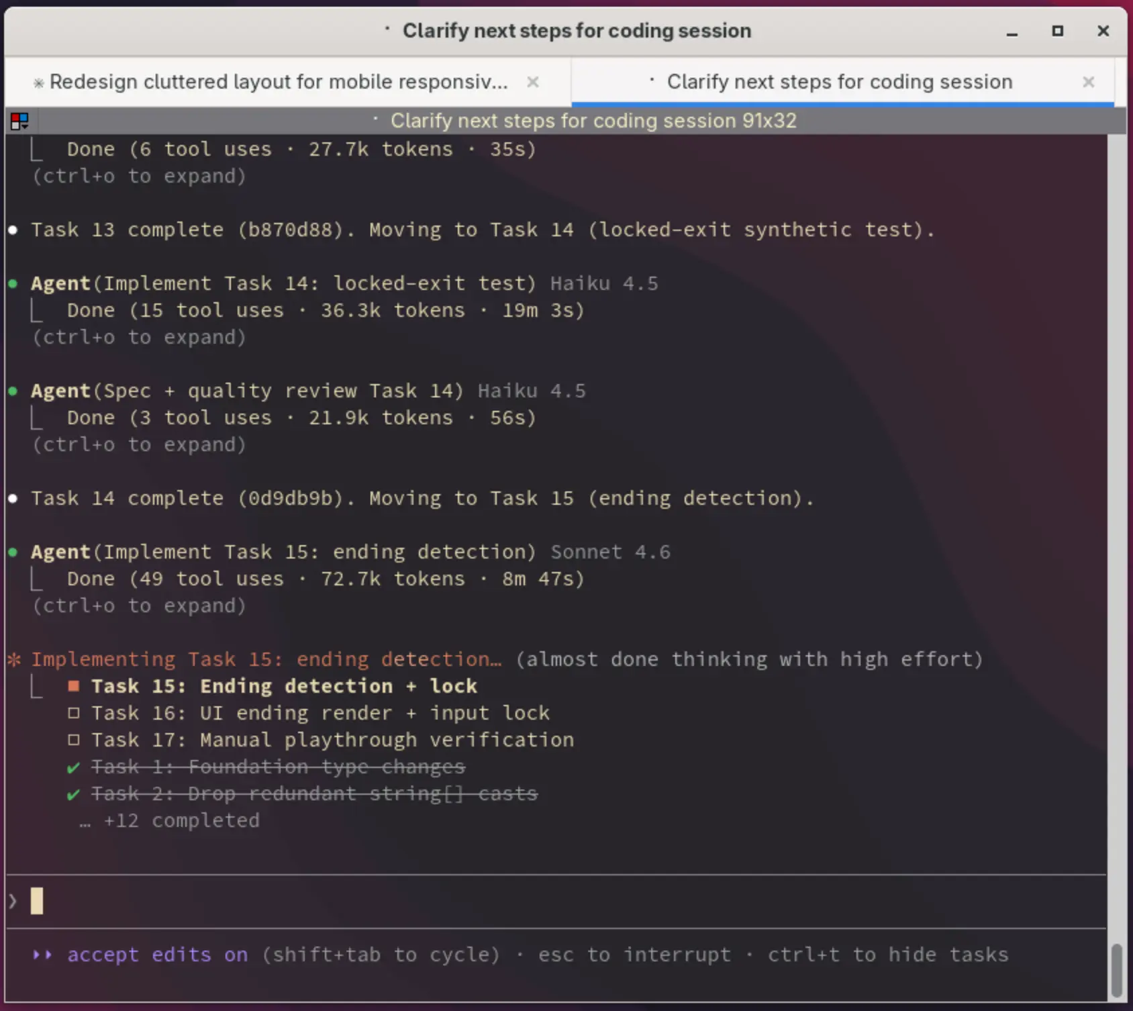This screenshot has height=1011, width=1133.
Task: Click the window title 'Clarify next steps for coding session'
Action: [577, 31]
